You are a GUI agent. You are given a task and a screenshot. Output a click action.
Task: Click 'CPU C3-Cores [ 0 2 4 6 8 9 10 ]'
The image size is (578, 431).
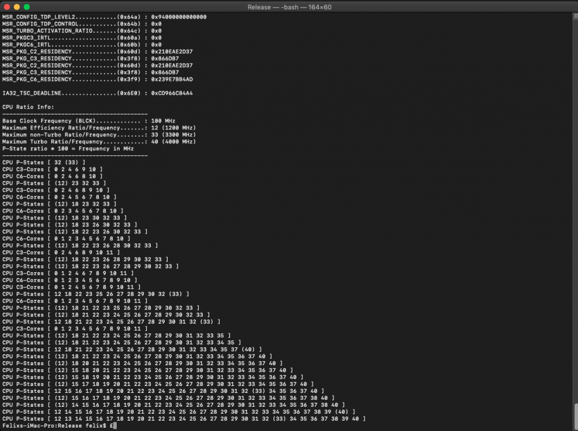56,191
